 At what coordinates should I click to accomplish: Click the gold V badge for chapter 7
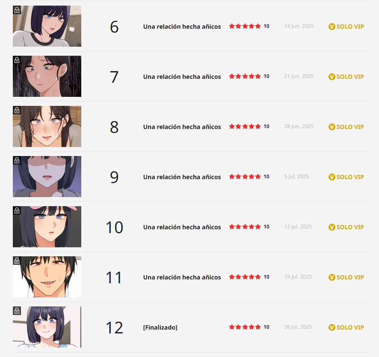(332, 77)
